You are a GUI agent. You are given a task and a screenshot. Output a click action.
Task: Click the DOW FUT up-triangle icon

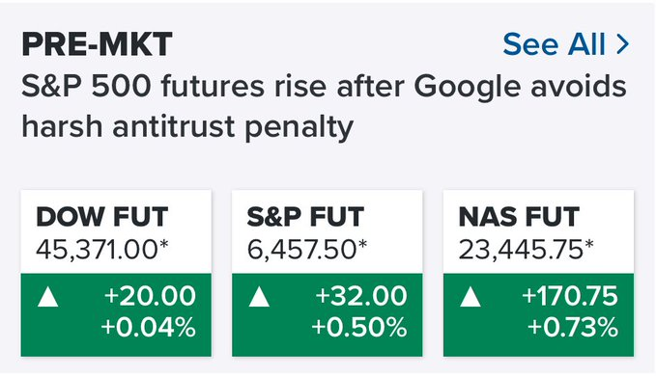coord(47,297)
